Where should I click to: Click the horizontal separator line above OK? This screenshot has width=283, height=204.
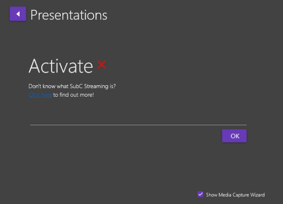click(138, 125)
